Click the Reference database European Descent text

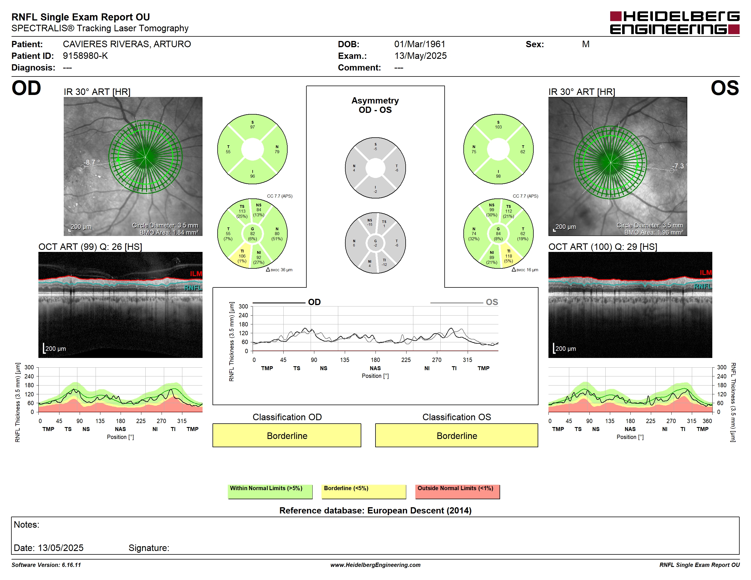click(x=375, y=510)
